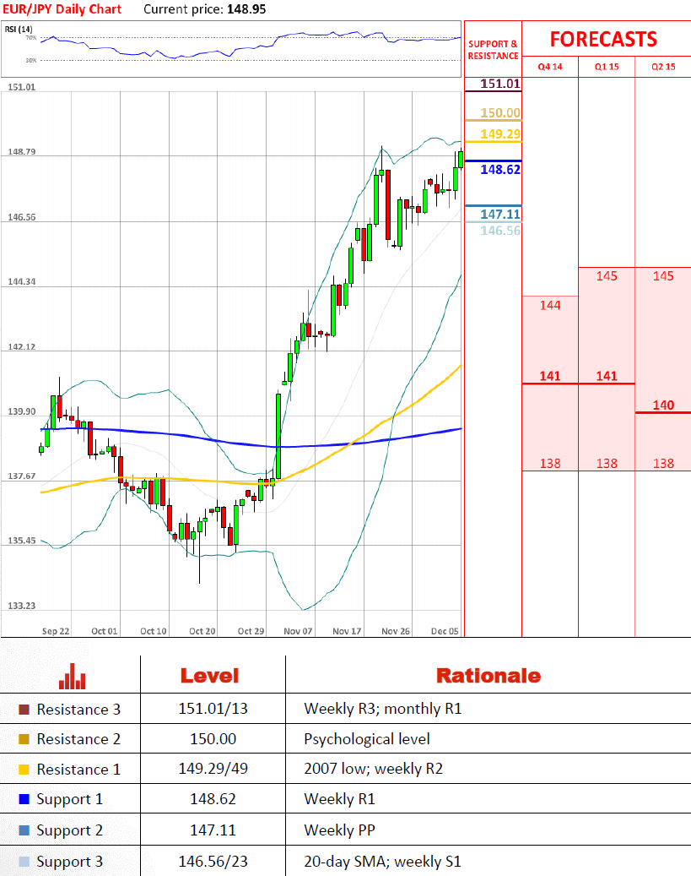Select the Support 1 row label

pos(70,799)
